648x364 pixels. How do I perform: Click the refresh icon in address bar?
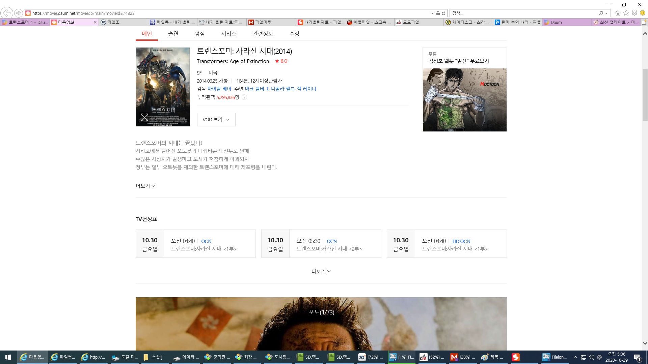(443, 13)
